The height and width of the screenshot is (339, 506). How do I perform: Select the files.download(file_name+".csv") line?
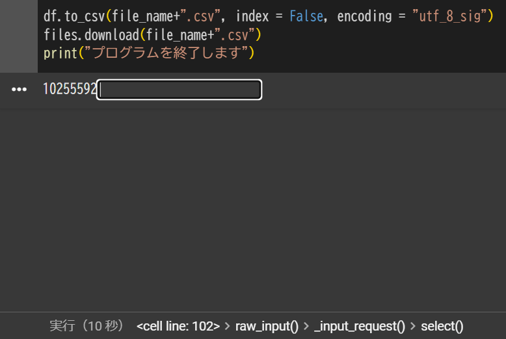click(152, 35)
